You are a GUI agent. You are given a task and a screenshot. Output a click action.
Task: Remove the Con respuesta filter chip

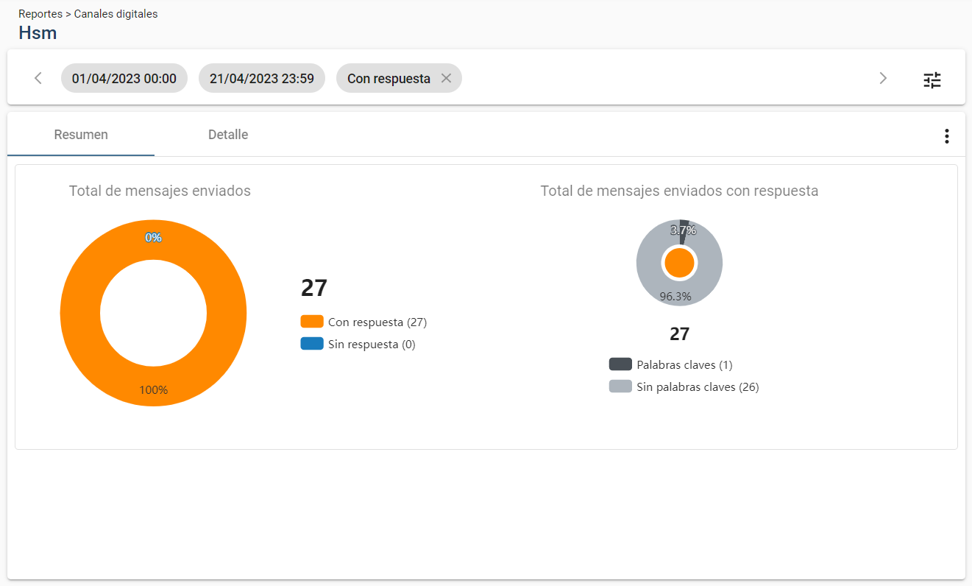click(x=446, y=78)
